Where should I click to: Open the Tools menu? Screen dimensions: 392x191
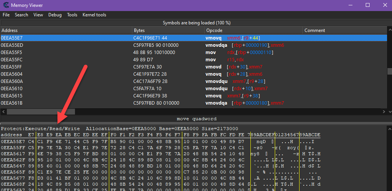(x=72, y=15)
